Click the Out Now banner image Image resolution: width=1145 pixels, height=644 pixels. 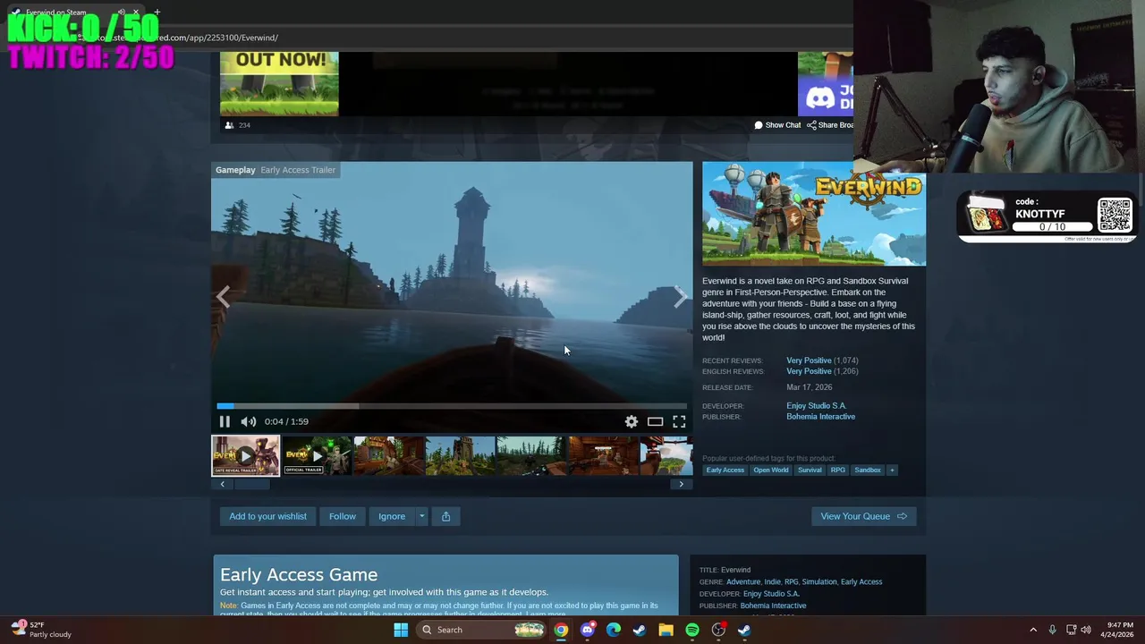[279, 84]
